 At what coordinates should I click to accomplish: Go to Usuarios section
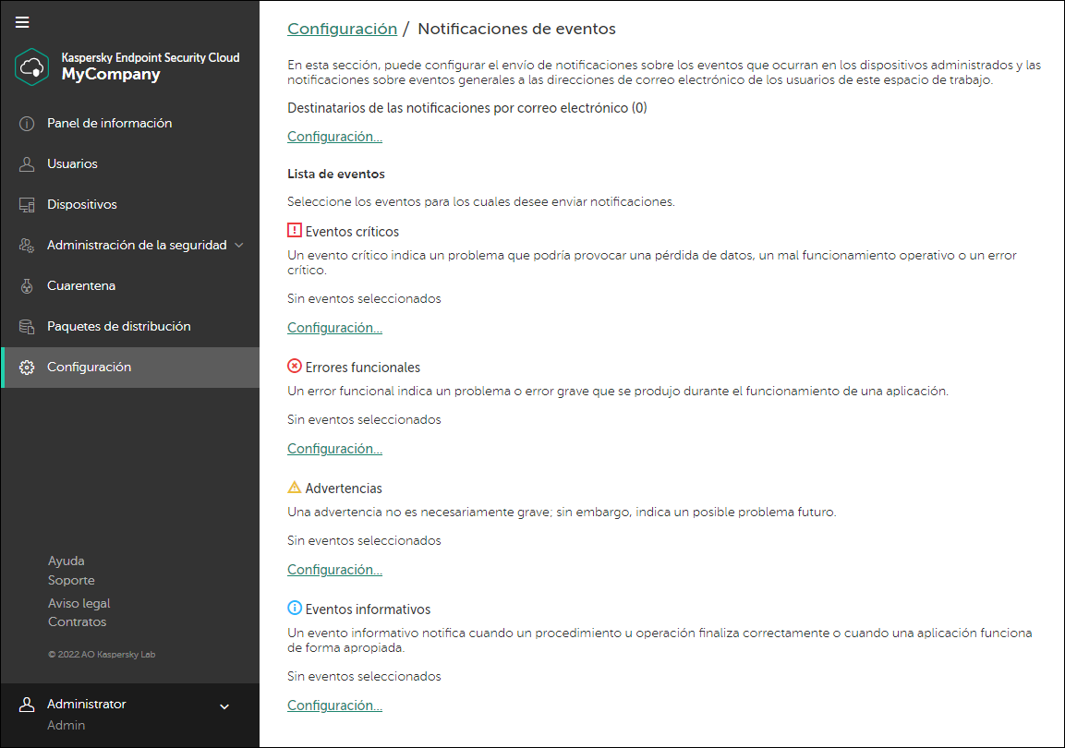[x=130, y=164]
